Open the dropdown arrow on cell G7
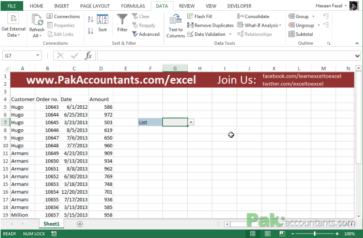Image resolution: width=363 pixels, height=238 pixels. point(191,122)
